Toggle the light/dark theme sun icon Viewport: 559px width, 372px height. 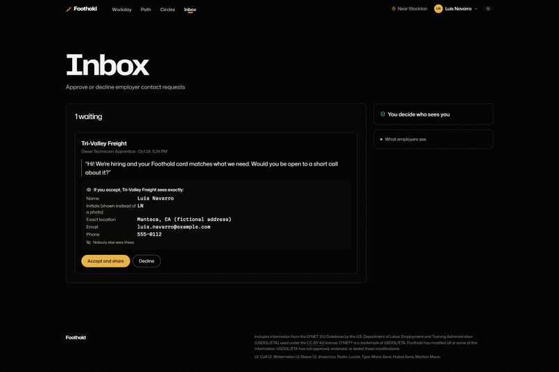(488, 9)
